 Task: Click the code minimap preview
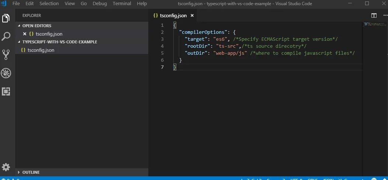[374, 24]
